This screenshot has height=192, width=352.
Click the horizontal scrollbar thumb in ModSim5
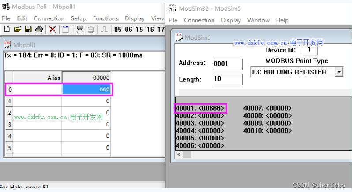[187, 155]
